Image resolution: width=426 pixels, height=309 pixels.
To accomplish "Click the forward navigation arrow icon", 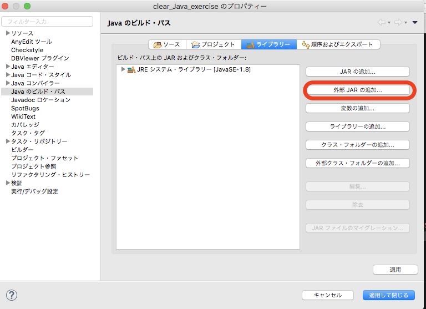I will coord(398,22).
